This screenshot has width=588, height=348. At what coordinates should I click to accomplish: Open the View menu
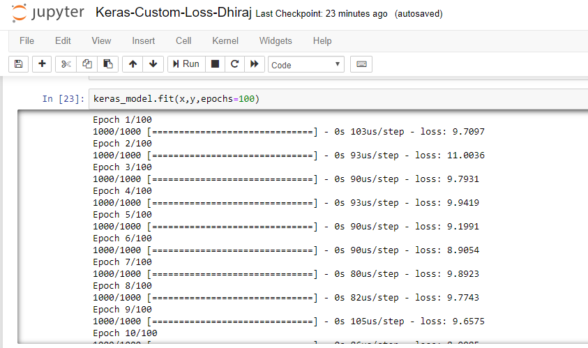click(x=101, y=41)
